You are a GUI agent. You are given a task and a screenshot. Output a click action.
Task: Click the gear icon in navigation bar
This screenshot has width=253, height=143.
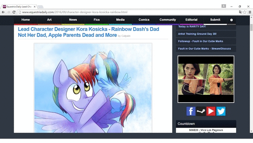pyautogui.click(x=232, y=20)
